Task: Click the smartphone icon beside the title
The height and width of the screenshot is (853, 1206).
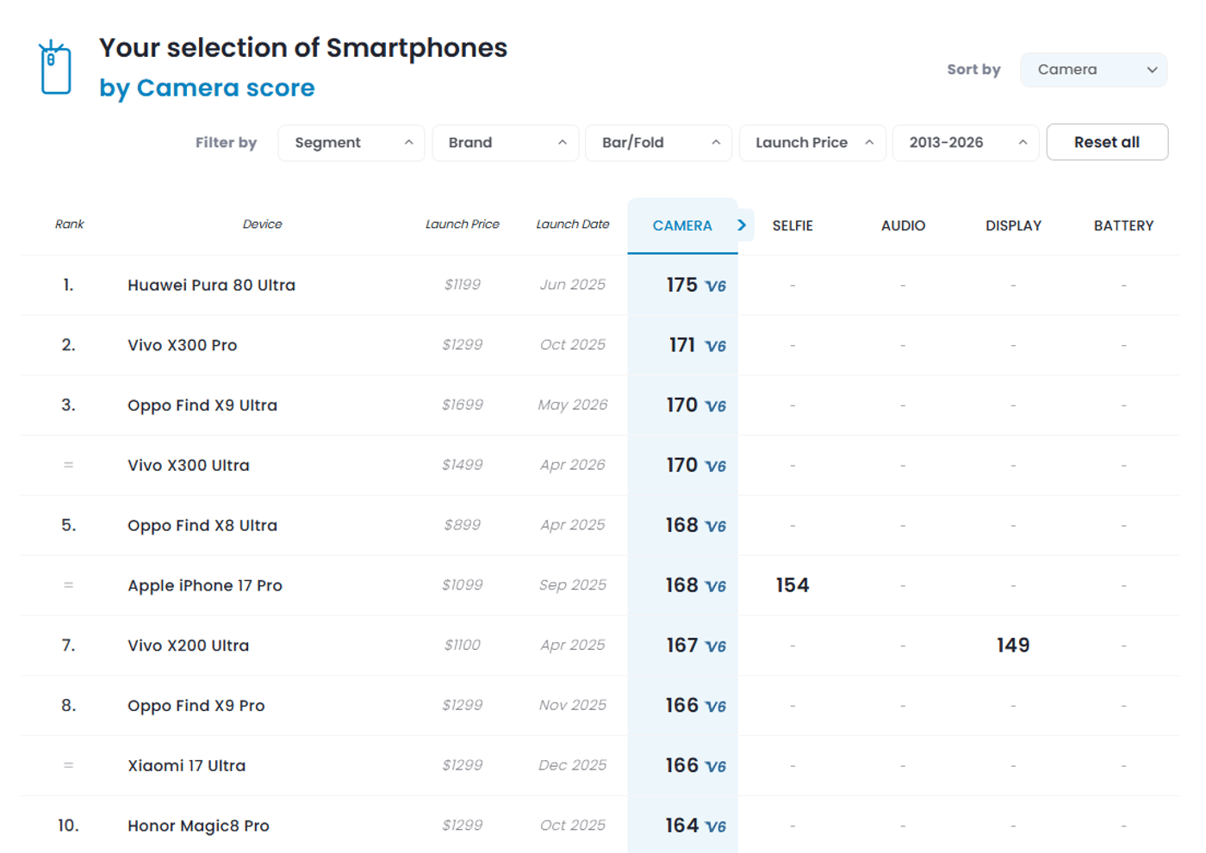Action: click(x=55, y=67)
